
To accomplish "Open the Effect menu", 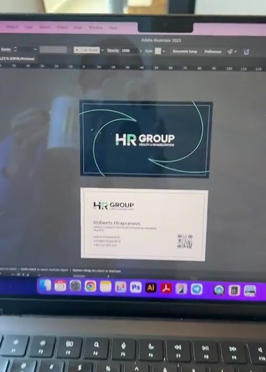I will pyautogui.click(x=62, y=27).
